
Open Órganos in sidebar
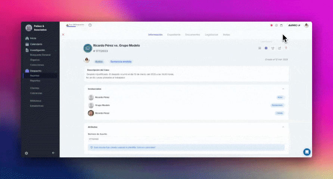click(35, 60)
